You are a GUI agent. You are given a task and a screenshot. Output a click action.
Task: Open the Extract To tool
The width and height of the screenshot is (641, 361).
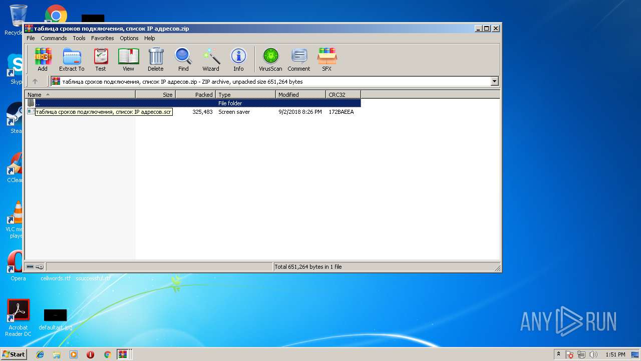point(72,60)
